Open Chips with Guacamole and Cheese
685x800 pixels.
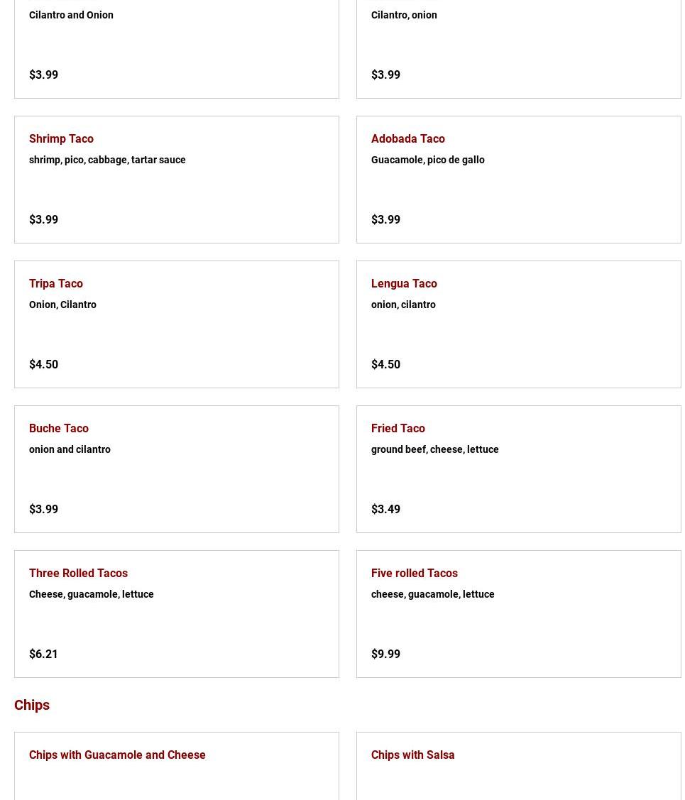(117, 755)
